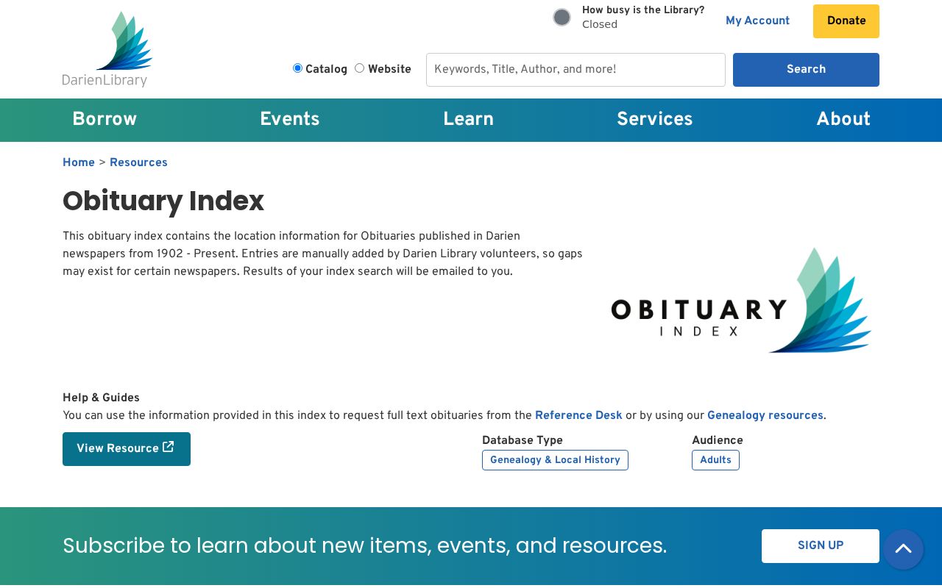942x588 pixels.
Task: Click the Adults audience tag
Action: pyautogui.click(x=715, y=460)
